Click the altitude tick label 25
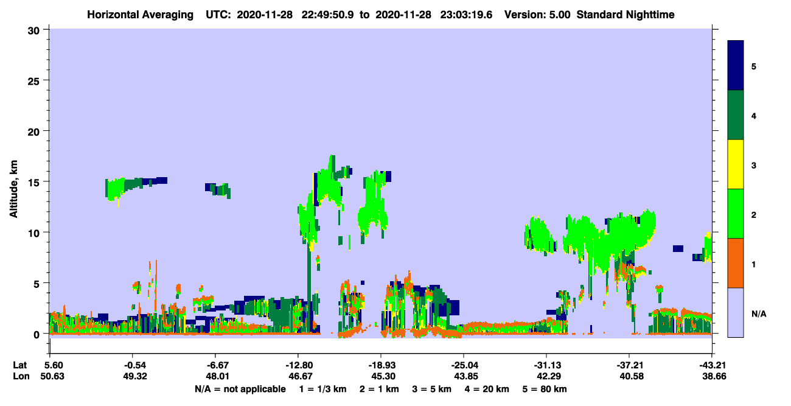This screenshot has height=406, width=791. pos(35,80)
